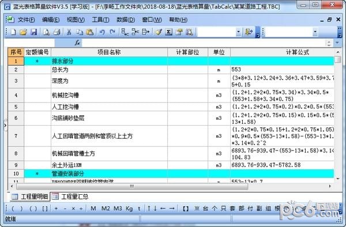This screenshot has height=227, width=346.
Task: Select the 项目名称 column header
Action: click(109, 52)
